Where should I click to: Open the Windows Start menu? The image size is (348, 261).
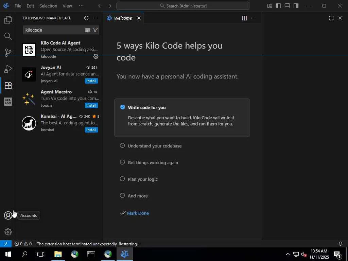(x=8, y=254)
